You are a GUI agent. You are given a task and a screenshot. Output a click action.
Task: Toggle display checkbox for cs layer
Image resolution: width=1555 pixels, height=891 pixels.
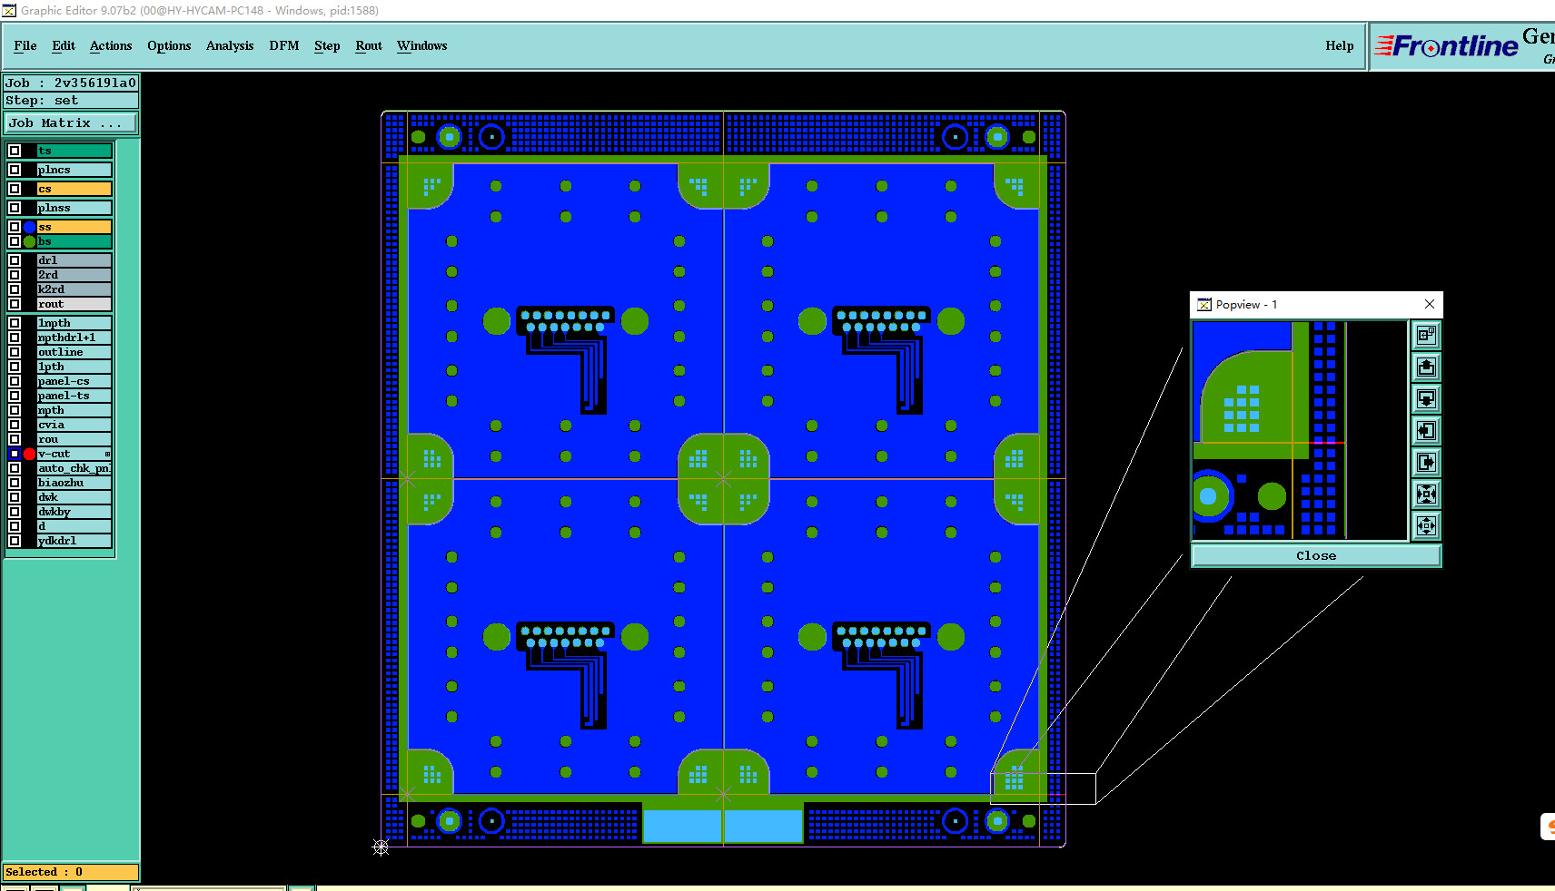pos(15,189)
